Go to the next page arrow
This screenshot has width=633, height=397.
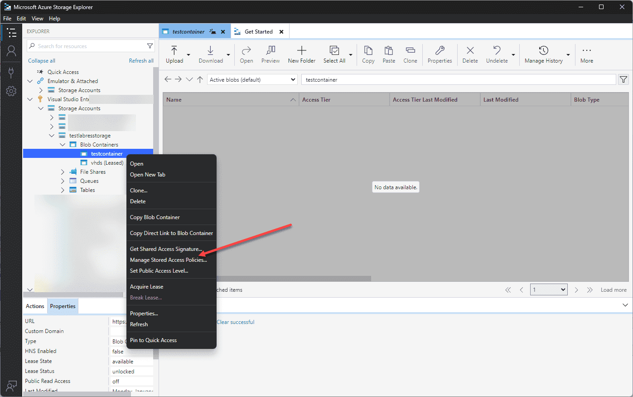coord(576,290)
